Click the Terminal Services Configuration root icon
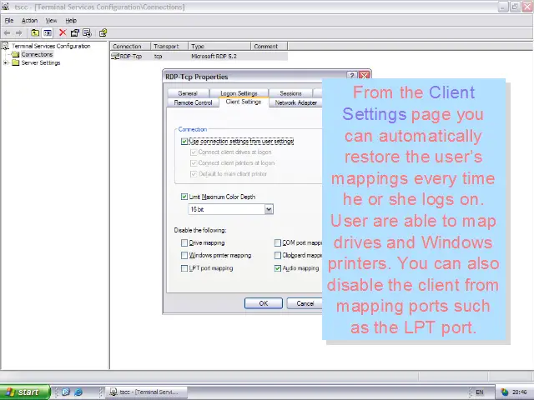 6,46
